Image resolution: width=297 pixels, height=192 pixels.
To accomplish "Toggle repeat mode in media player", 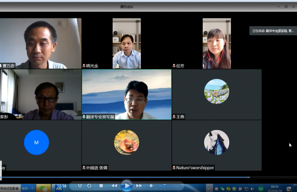I will [x=89, y=186].
